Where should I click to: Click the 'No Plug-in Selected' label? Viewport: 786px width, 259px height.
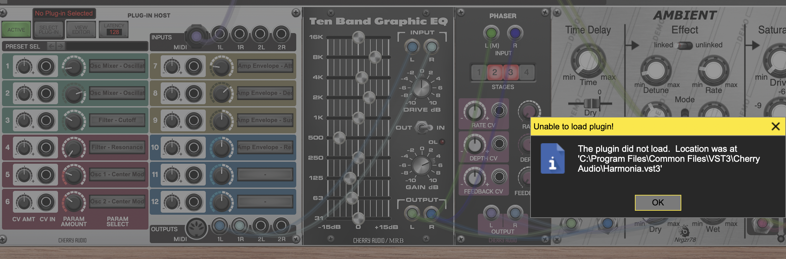pyautogui.click(x=64, y=14)
